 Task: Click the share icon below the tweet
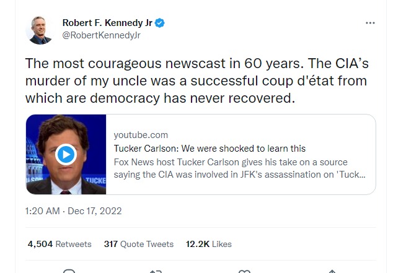pyautogui.click(x=332, y=271)
